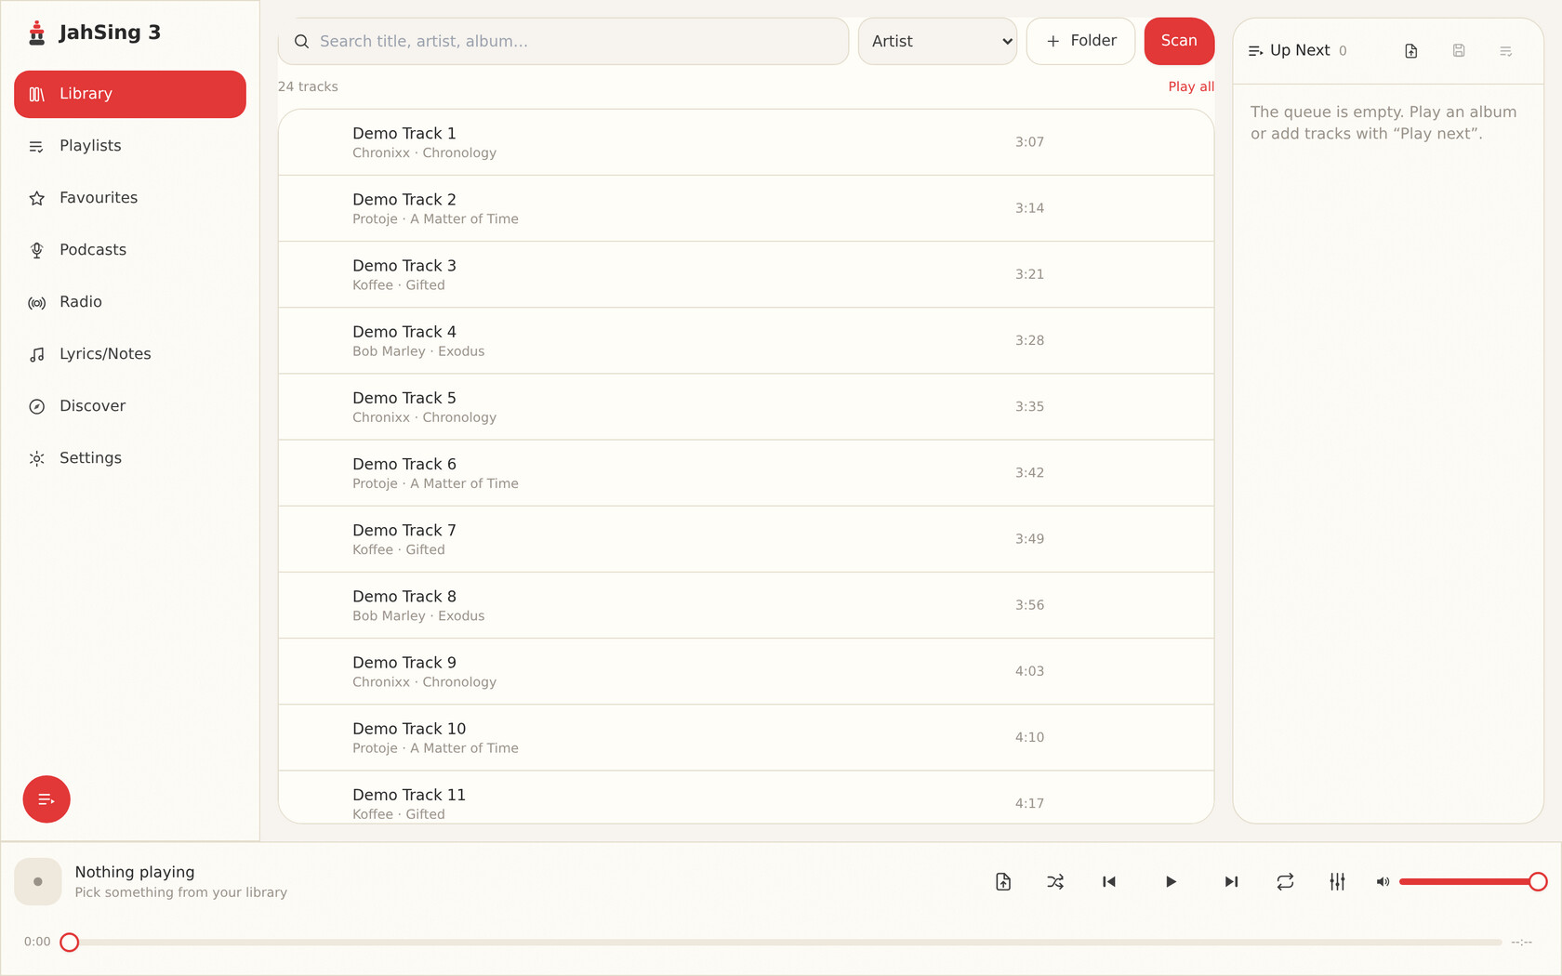Select Demo Track 5 row
Image resolution: width=1562 pixels, height=976 pixels.
point(746,407)
